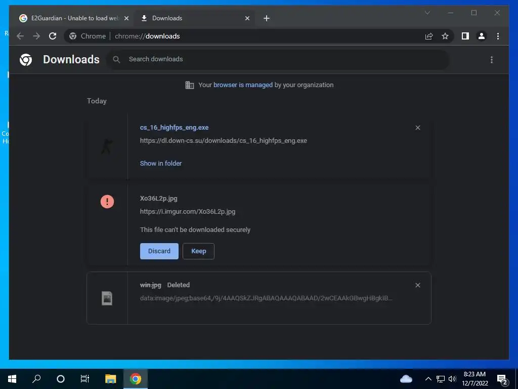Open the notification center icon
Image resolution: width=518 pixels, height=389 pixels.
point(502,379)
